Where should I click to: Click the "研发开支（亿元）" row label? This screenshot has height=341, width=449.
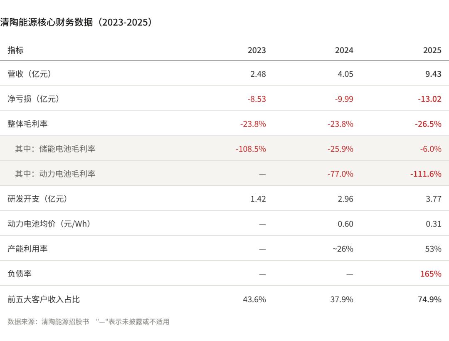point(37,199)
